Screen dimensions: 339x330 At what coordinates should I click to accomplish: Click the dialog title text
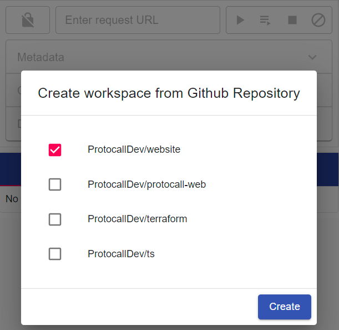pyautogui.click(x=169, y=93)
